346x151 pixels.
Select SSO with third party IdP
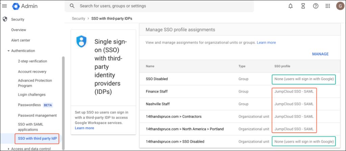pos(37,139)
